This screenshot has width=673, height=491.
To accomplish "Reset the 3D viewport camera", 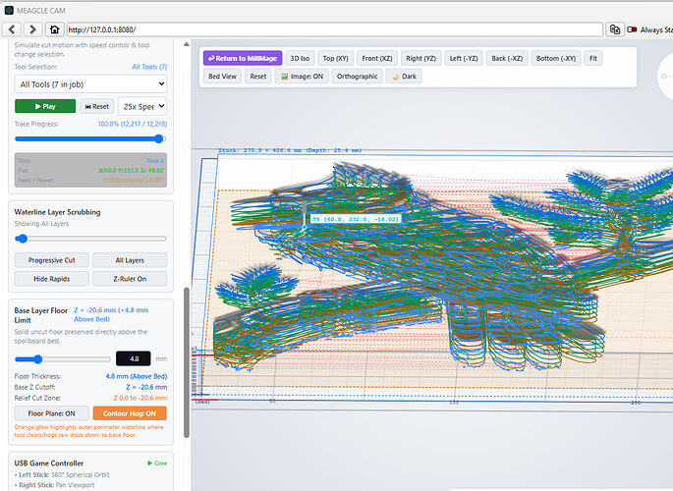I will 258,77.
